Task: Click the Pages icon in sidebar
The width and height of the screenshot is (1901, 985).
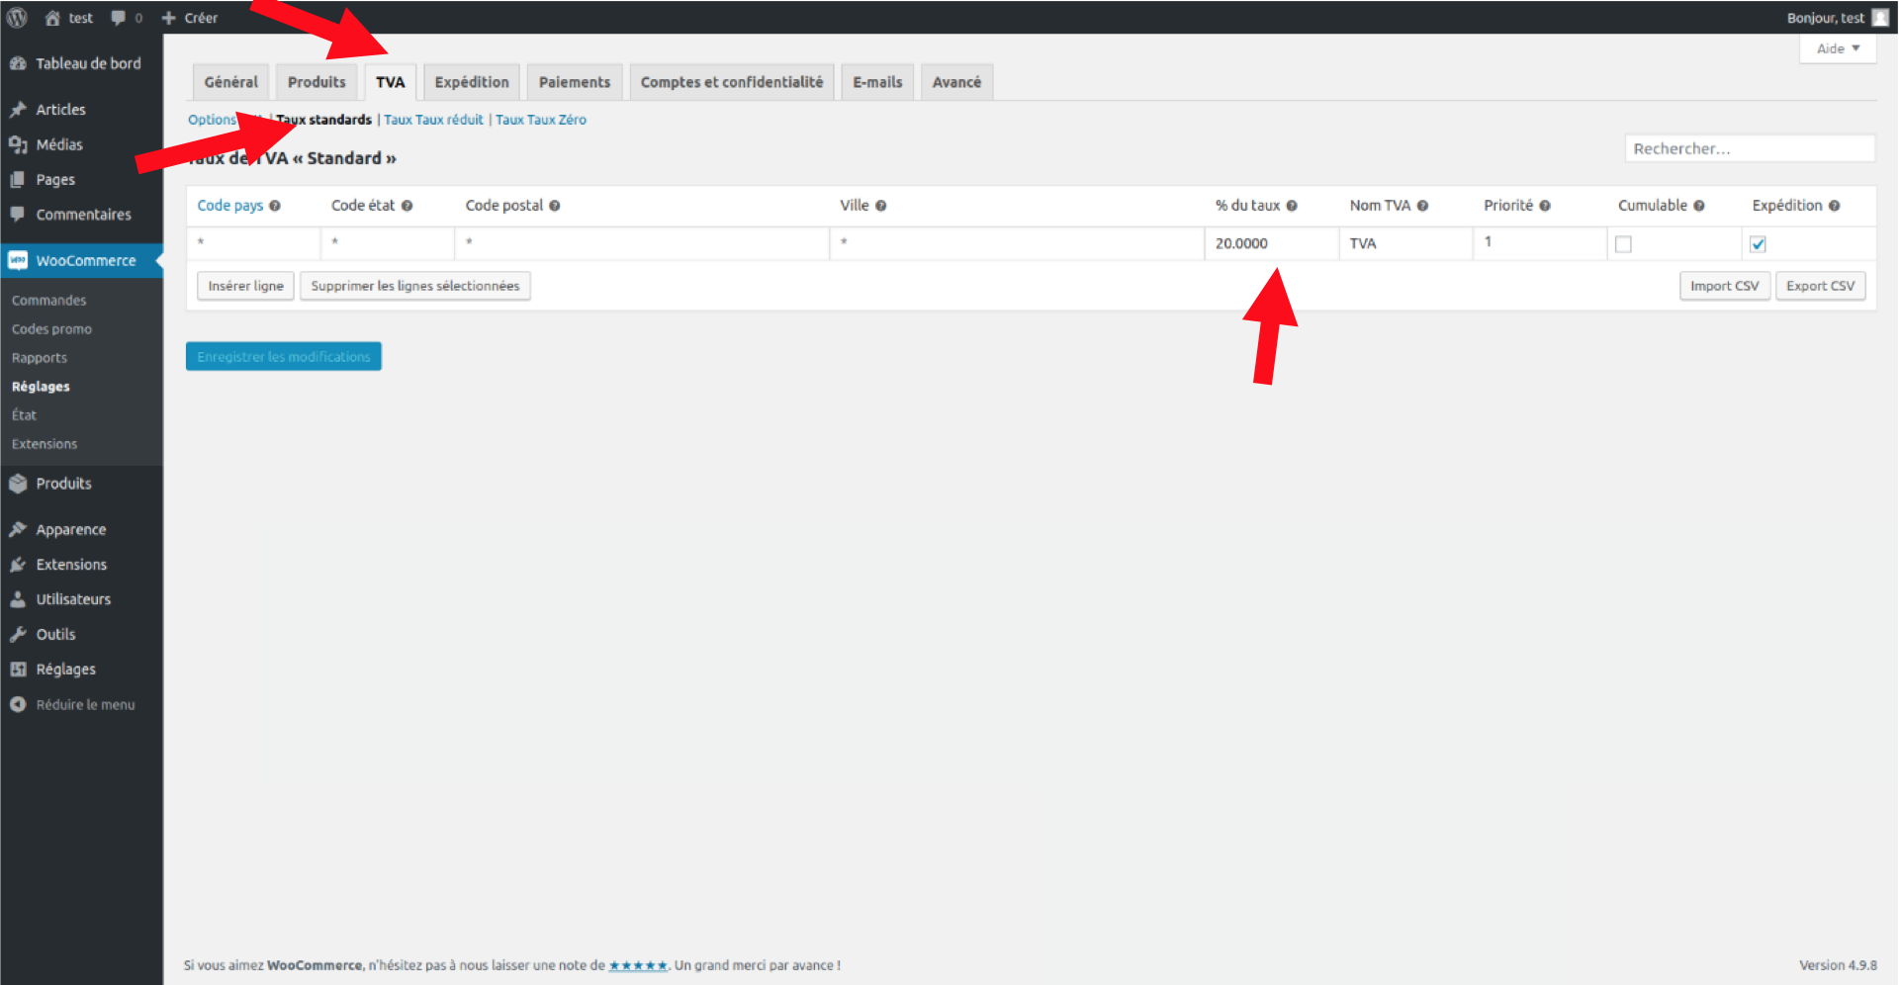Action: click(18, 180)
